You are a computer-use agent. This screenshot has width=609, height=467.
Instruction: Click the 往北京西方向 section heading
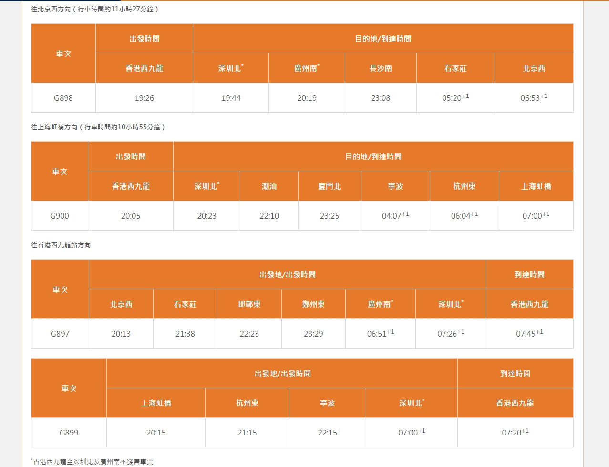click(x=94, y=9)
